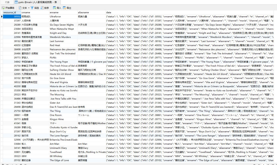This screenshot has width=277, height=165.
Task: Select the cell reading Vita and Virginia
Action: pyautogui.click(x=63, y=82)
